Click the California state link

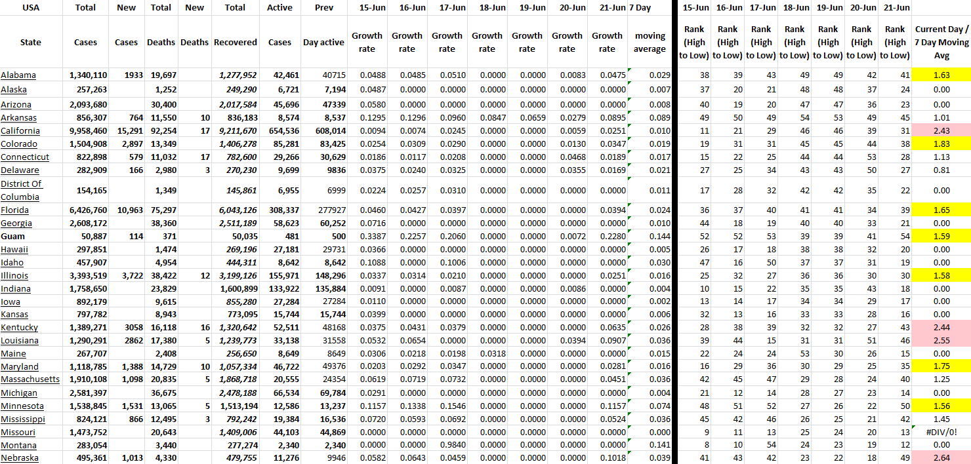pos(20,130)
